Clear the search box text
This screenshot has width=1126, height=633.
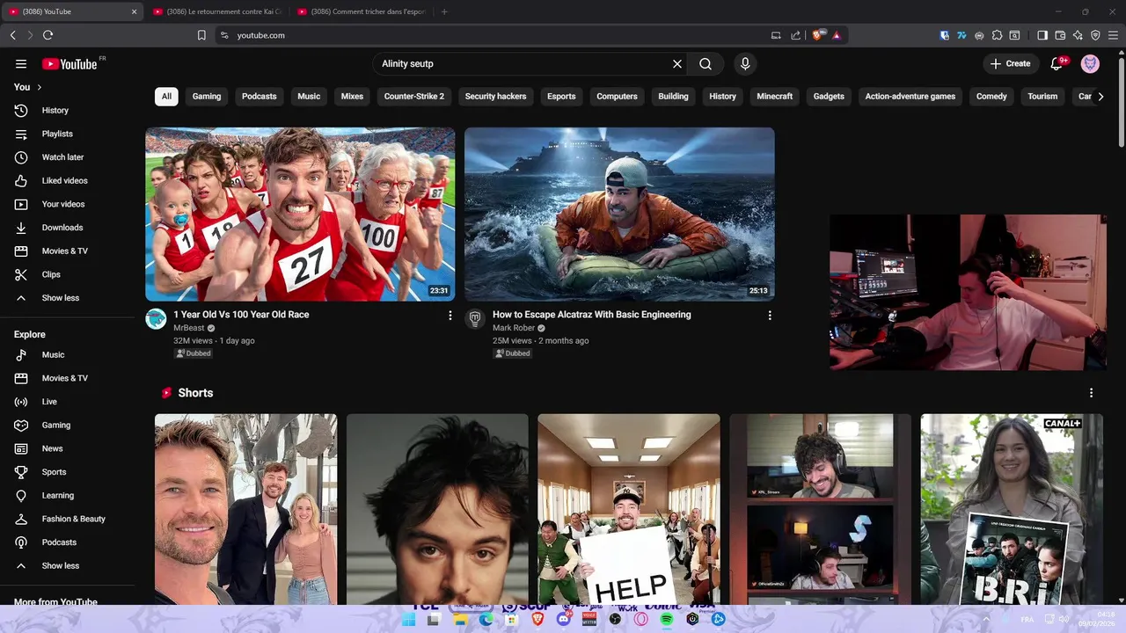pos(677,63)
